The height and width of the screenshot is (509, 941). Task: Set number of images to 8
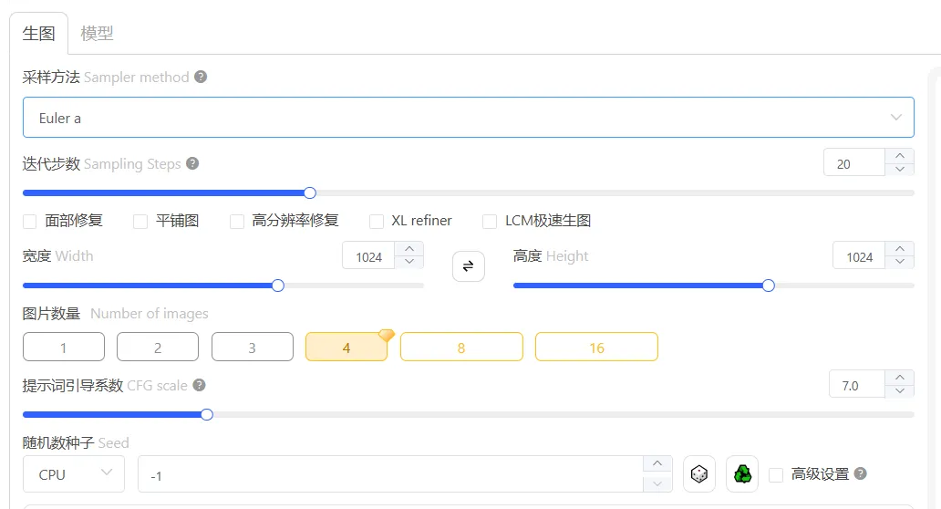(x=461, y=348)
